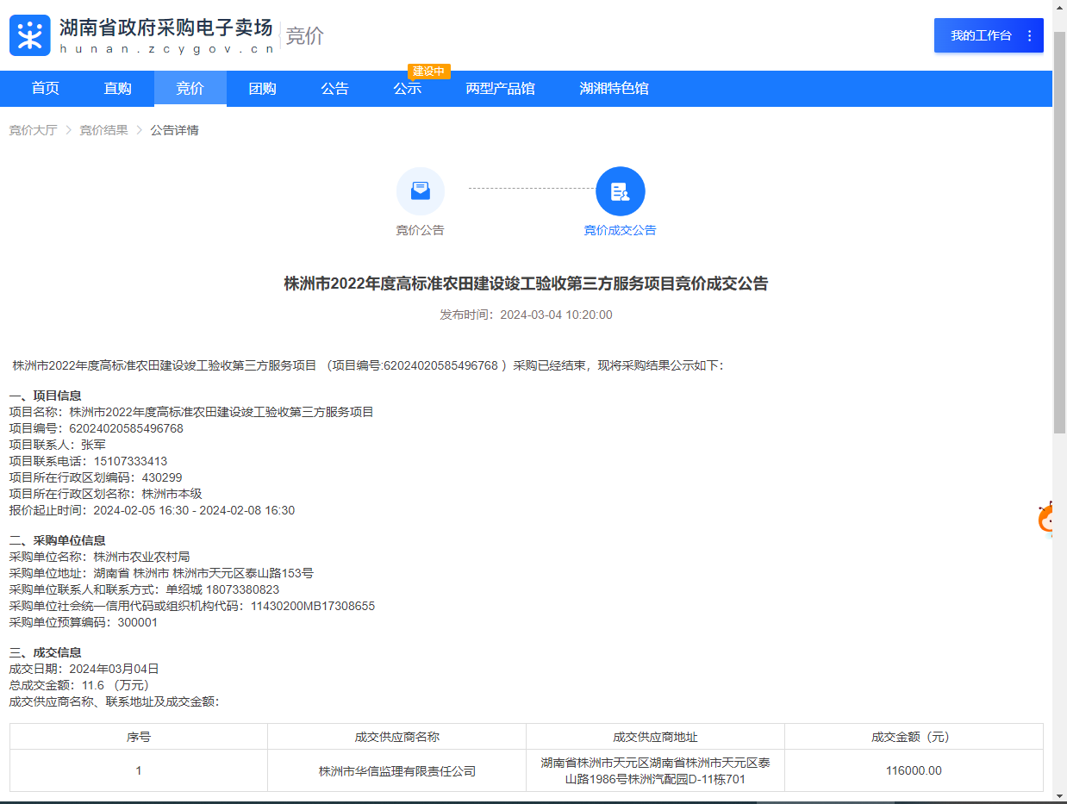The image size is (1067, 804).
Task: Open 我的工作台 workbench button
Action: 980,35
